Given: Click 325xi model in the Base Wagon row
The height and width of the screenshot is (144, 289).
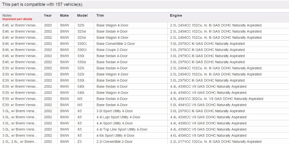Looking at the screenshot, I should click(81, 37).
